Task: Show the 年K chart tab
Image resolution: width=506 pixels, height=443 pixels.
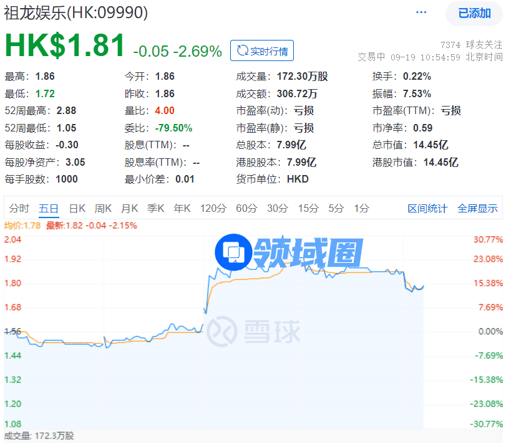Action: tap(182, 209)
